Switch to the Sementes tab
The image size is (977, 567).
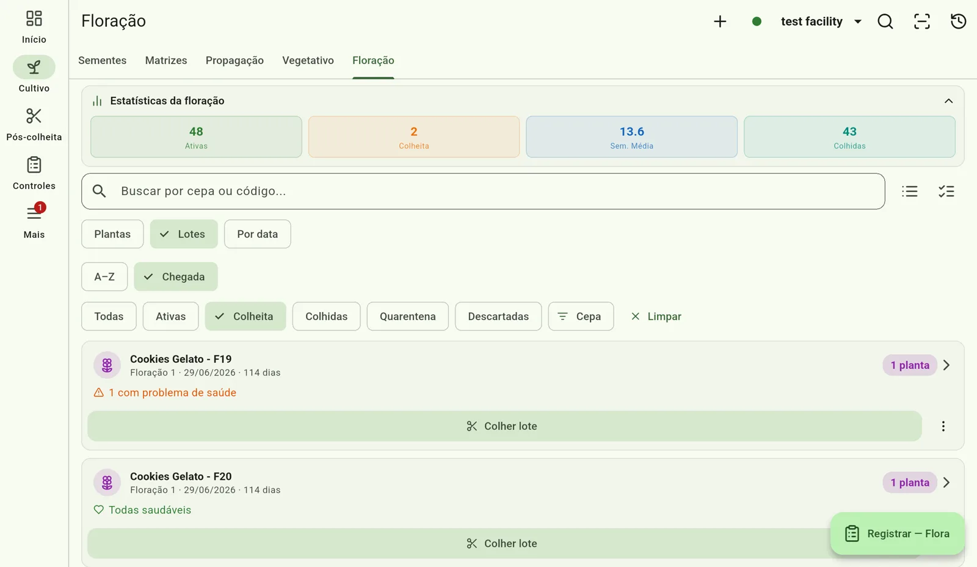(103, 60)
